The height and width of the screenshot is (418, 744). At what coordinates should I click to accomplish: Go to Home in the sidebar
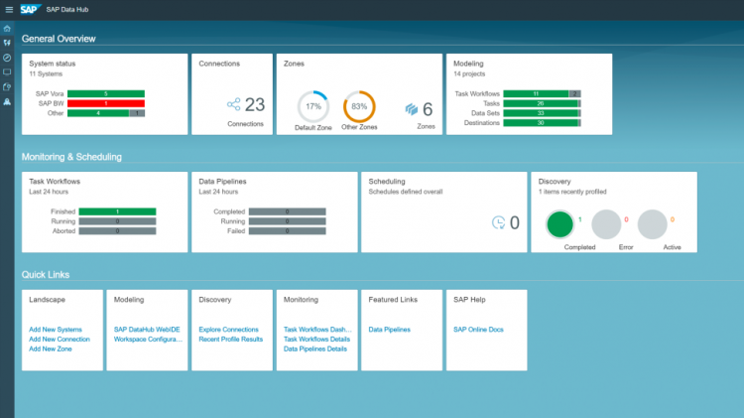click(7, 29)
